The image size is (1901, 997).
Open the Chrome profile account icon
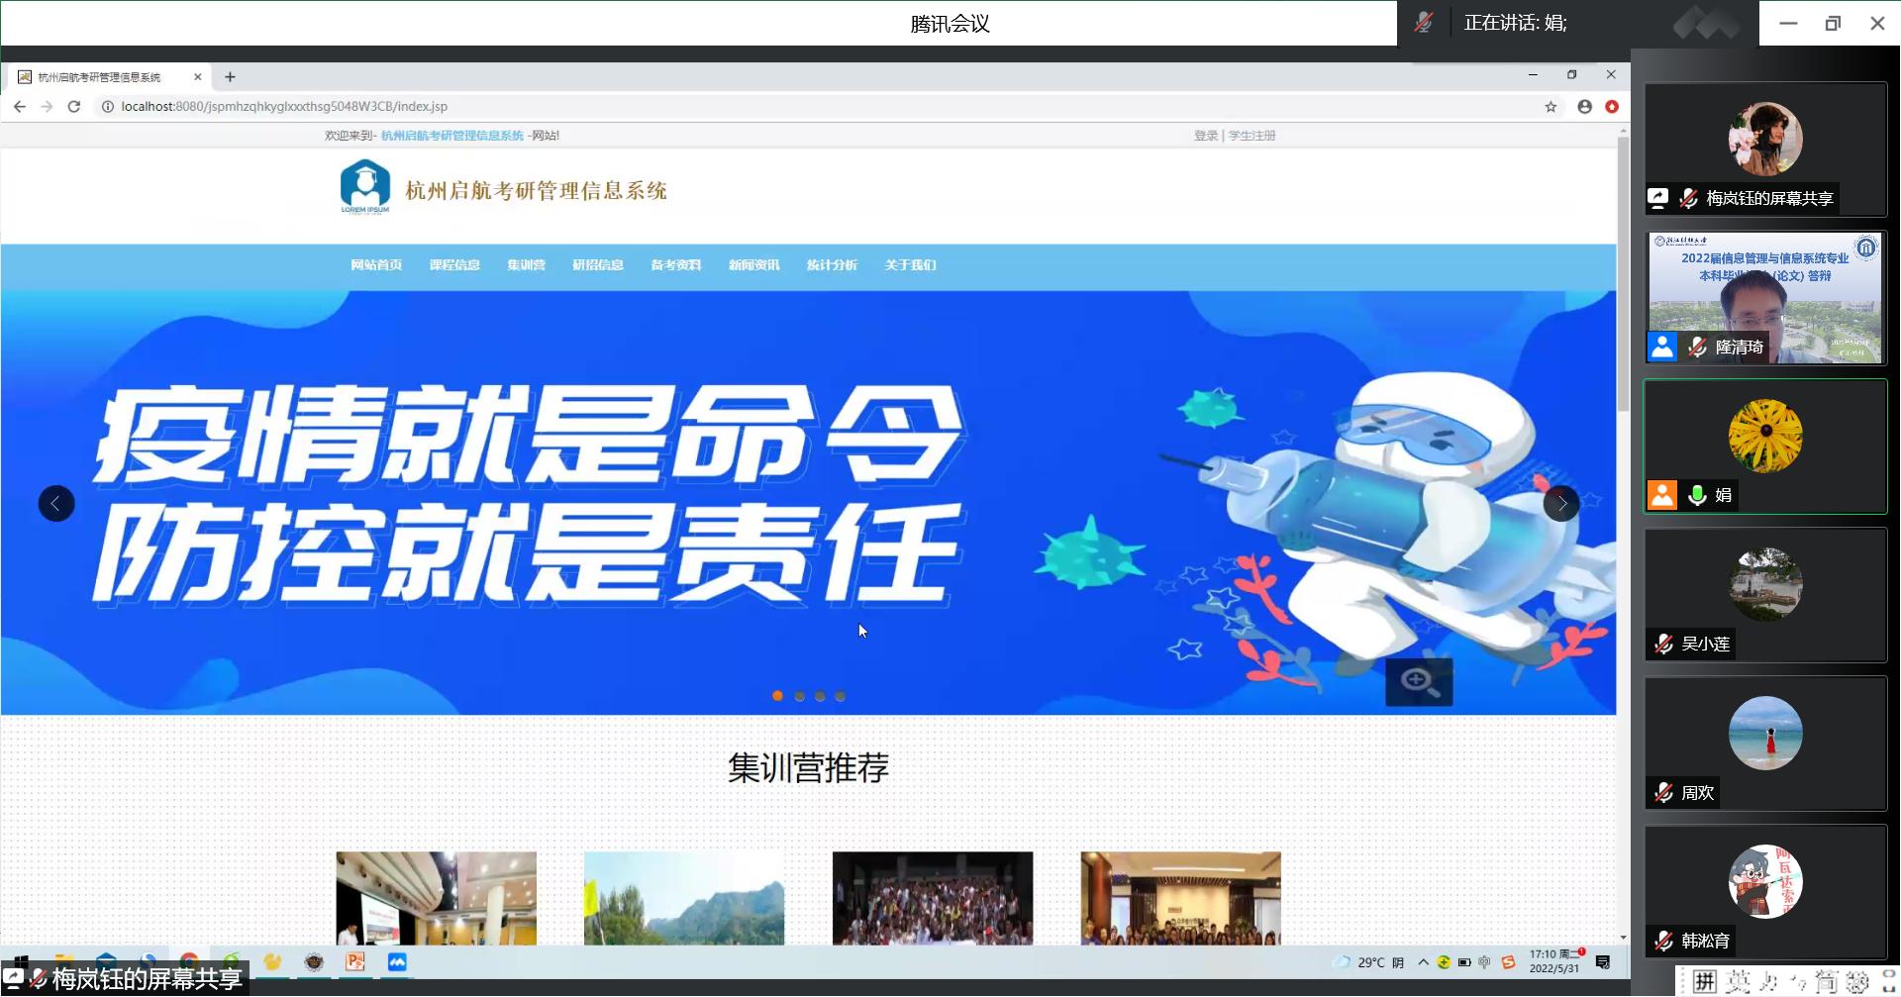[1584, 107]
